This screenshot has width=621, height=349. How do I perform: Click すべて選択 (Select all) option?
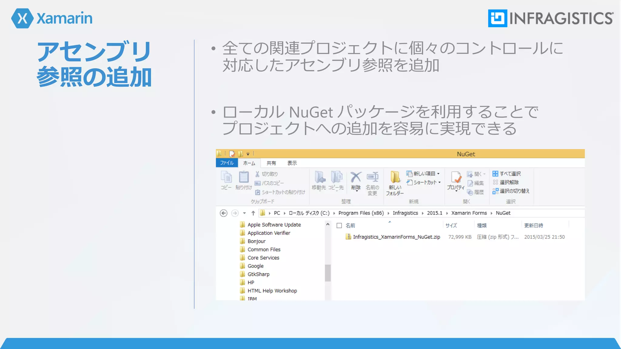click(507, 174)
